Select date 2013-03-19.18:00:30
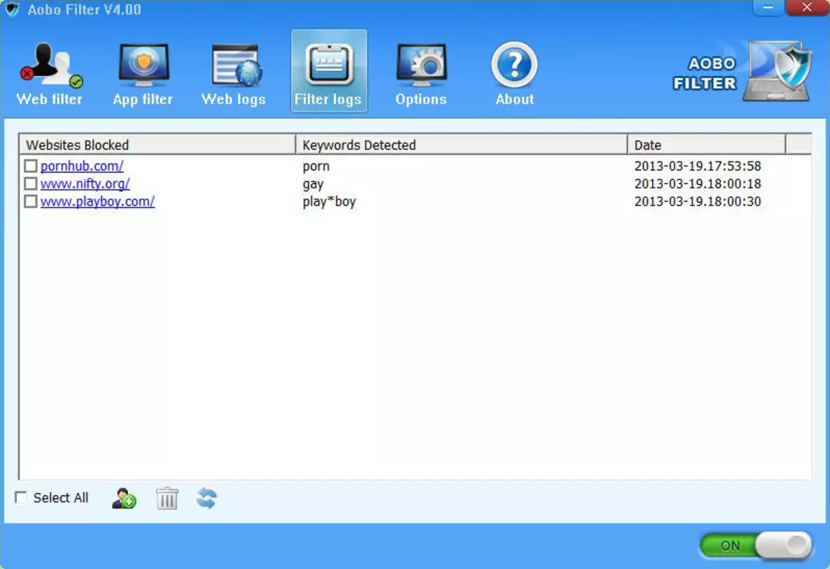This screenshot has width=830, height=569. pyautogui.click(x=698, y=202)
